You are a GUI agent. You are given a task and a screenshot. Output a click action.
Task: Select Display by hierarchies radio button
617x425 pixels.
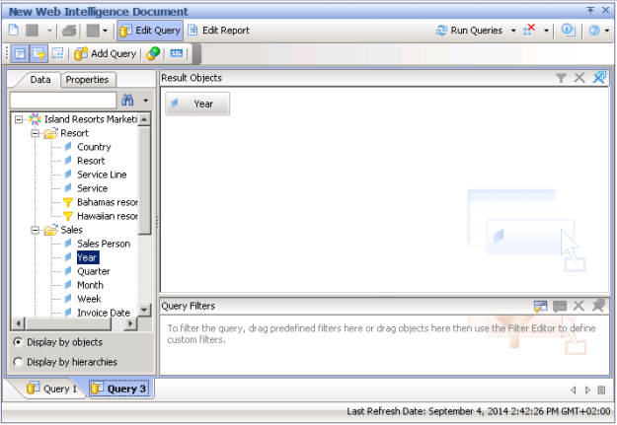(20, 362)
